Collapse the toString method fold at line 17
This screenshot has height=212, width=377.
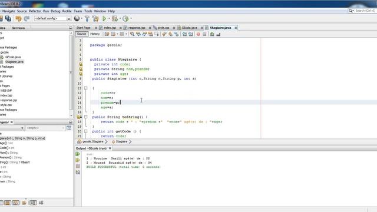(85, 117)
